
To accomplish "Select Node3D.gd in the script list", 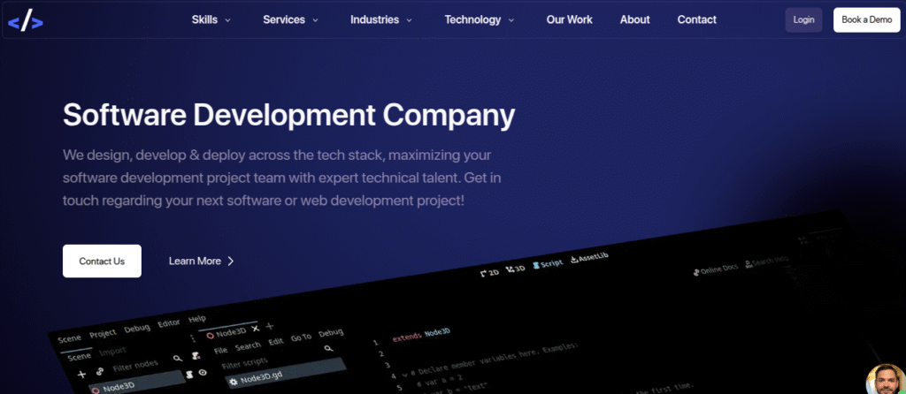I will pos(286,373).
